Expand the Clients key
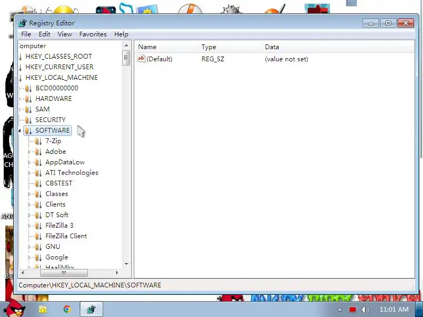Viewport: 423px width, 317px height. 30,204
